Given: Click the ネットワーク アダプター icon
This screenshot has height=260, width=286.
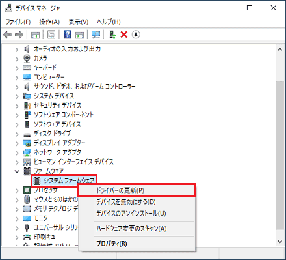Looking at the screenshot, I should click(27, 152).
